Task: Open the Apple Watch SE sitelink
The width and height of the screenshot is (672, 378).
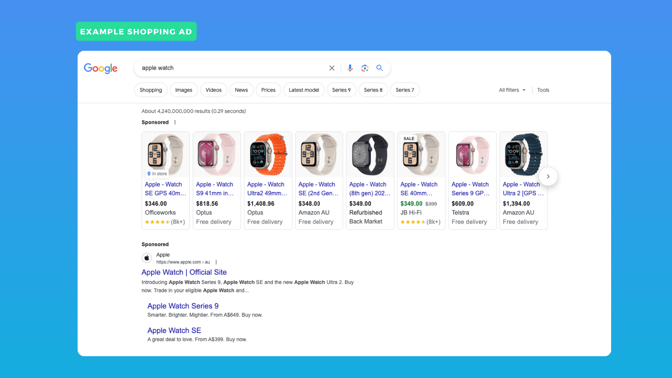Action: pos(174,331)
